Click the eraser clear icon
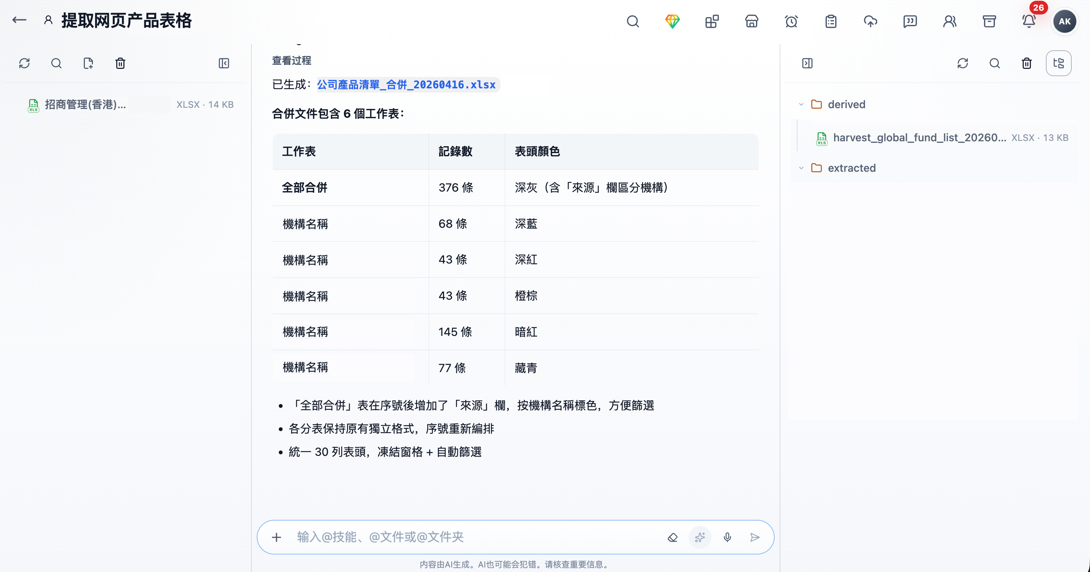The height and width of the screenshot is (572, 1090). click(x=672, y=537)
